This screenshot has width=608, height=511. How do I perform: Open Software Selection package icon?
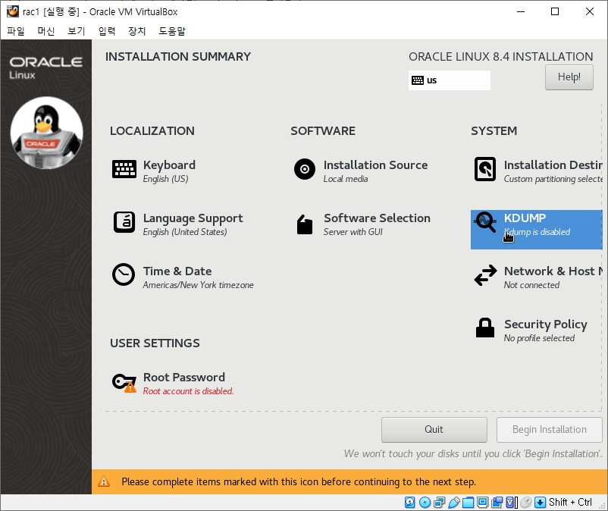tap(305, 224)
